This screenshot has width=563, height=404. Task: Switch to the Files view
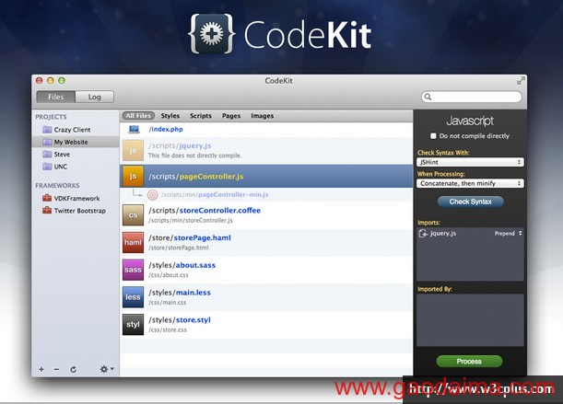click(55, 97)
